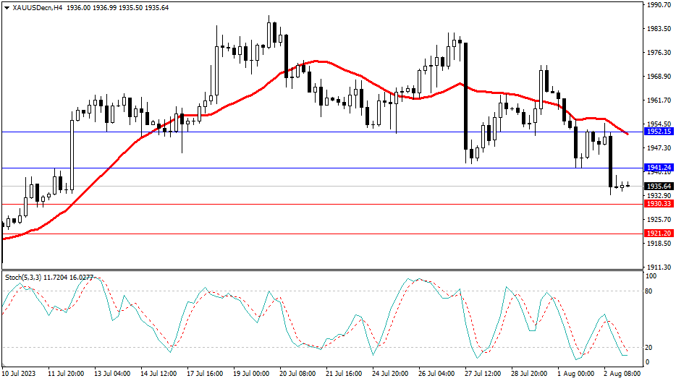Click the black 1935.64 current price tag
This screenshot has height=381, width=676.
point(659,187)
